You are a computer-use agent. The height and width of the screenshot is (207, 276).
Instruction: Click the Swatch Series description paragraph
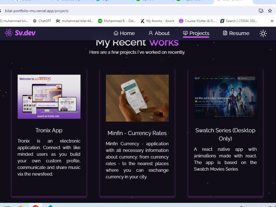(225, 159)
